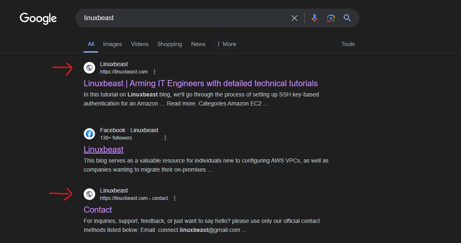This screenshot has width=461, height=243.
Task: Open the Contact page result link
Action: coord(98,210)
